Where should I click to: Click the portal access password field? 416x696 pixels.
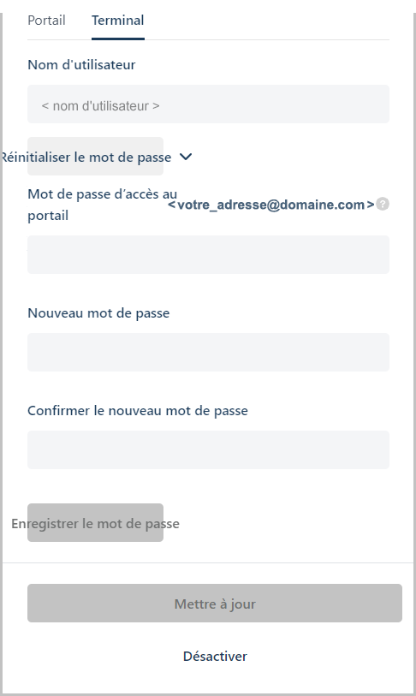(x=208, y=254)
